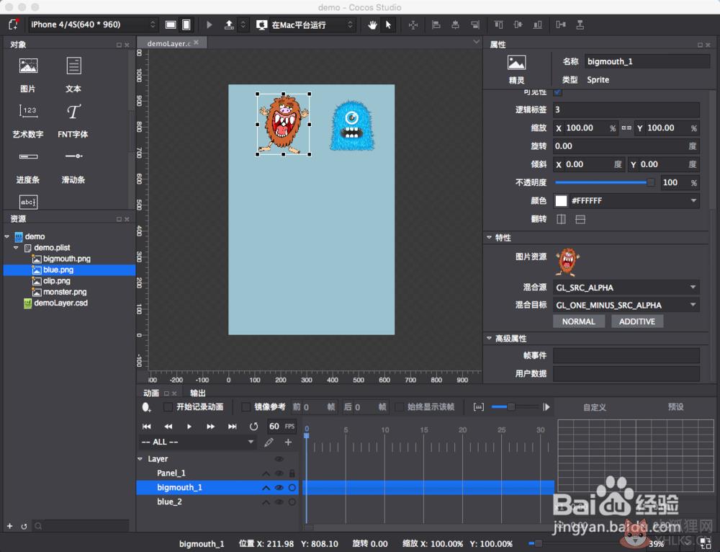
Task: Click the white #FFFFFF color swatch
Action: (x=561, y=201)
